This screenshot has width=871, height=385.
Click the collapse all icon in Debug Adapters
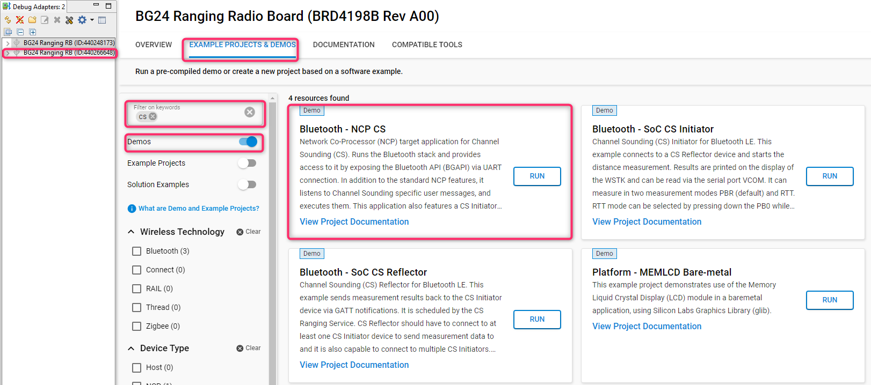tap(20, 32)
